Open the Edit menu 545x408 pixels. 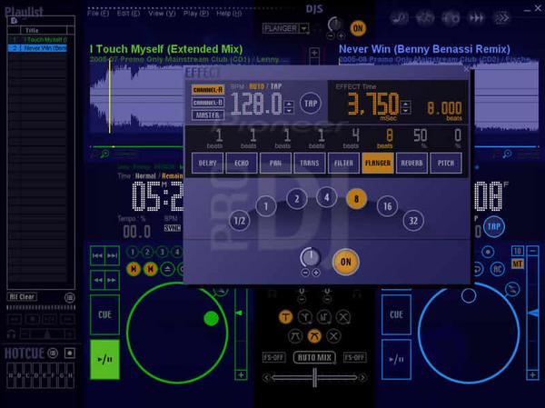(128, 14)
